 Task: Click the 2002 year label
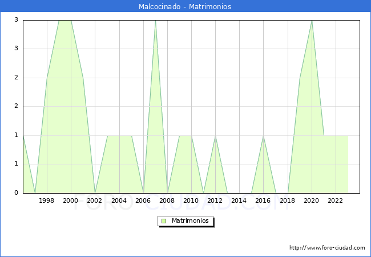(x=95, y=200)
